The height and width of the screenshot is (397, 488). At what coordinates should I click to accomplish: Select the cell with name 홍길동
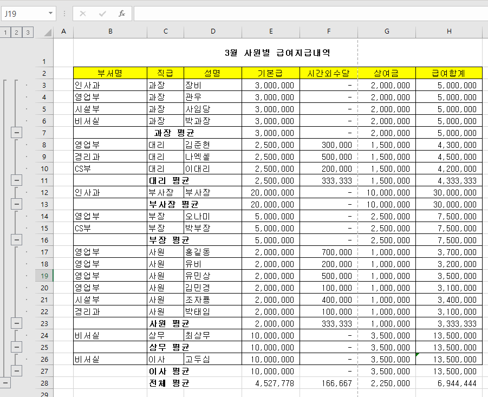[213, 252]
